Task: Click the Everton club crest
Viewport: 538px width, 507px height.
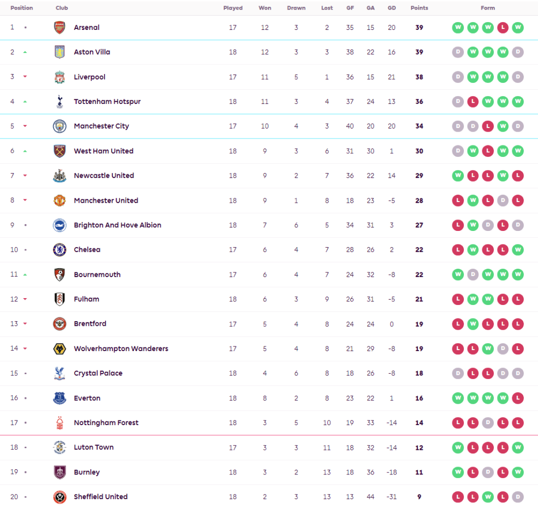Action: [x=60, y=398]
